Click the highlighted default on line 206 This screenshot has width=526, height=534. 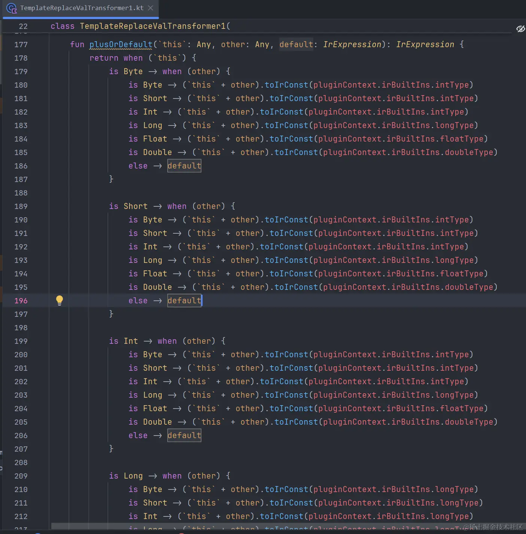(184, 435)
